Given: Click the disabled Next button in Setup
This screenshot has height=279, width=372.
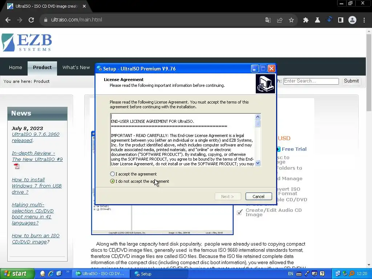Looking at the screenshot, I should click(228, 197).
